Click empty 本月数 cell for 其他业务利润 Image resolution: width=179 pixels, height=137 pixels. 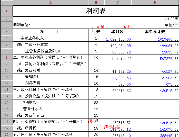click(x=118, y=64)
